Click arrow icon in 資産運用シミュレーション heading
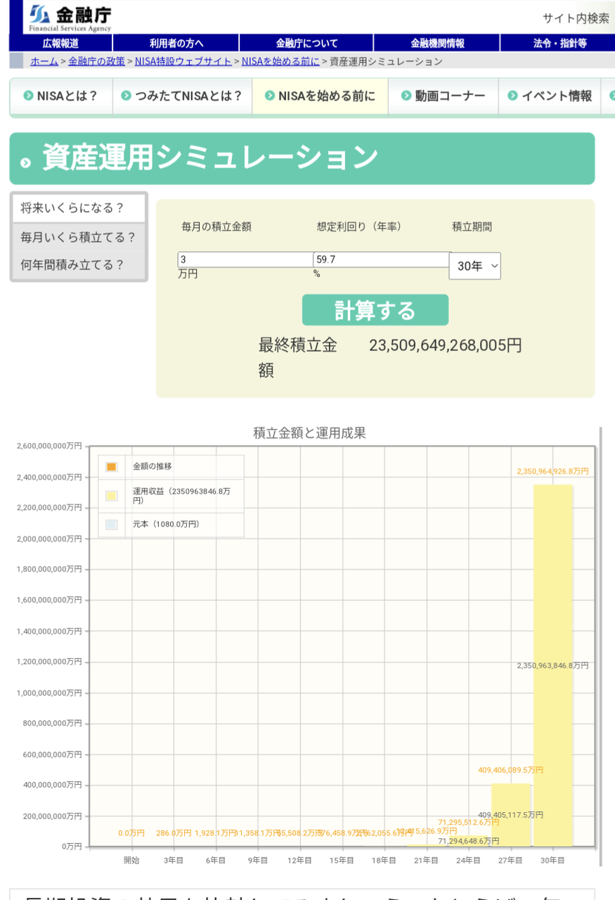The image size is (615, 900). point(27,162)
